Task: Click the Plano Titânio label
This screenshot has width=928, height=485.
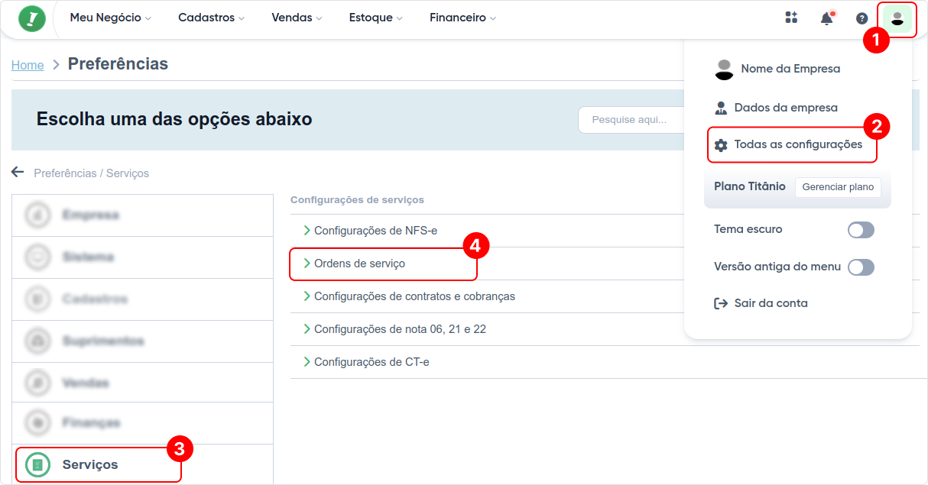Action: click(x=750, y=186)
